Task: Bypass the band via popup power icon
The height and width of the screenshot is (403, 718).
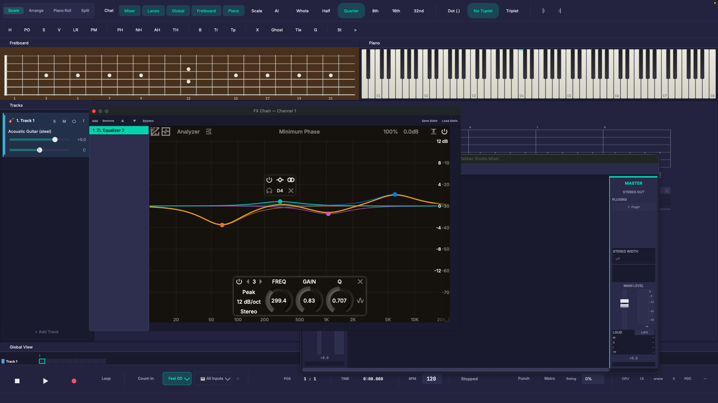Action: [x=269, y=180]
